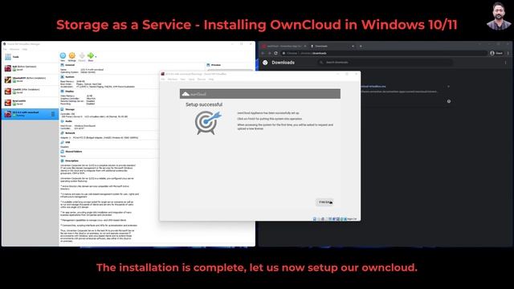
Task: Open menu icon on the running VM row
Action: click(53, 114)
